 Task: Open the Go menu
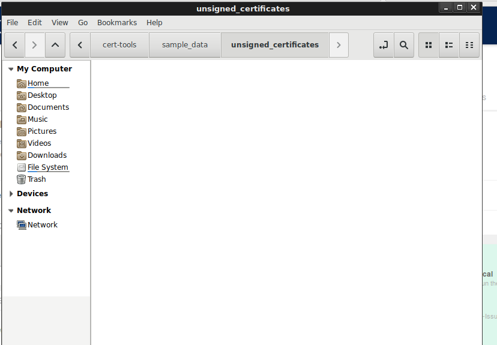(83, 23)
